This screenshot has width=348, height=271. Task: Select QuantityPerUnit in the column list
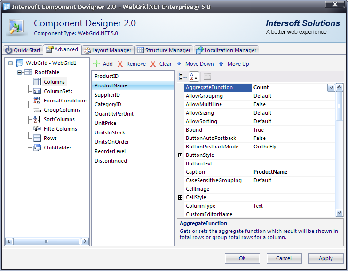tap(133, 114)
